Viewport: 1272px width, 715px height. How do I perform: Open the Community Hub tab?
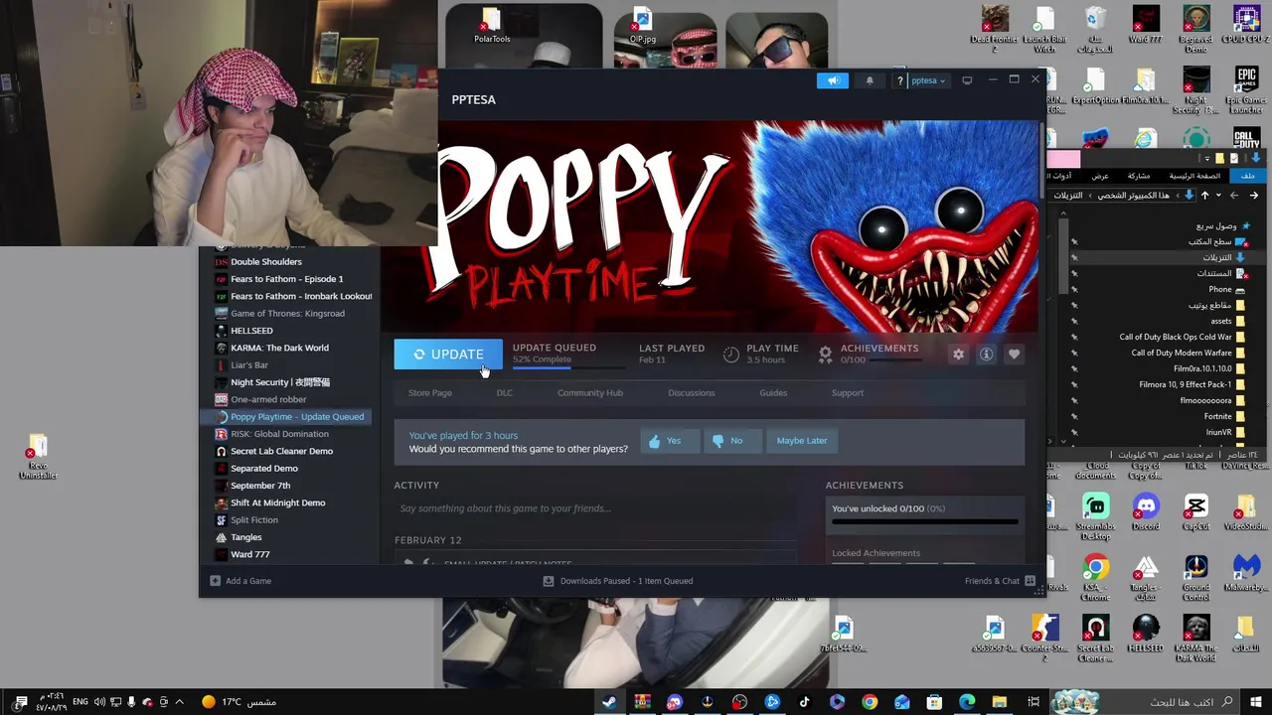tap(590, 393)
